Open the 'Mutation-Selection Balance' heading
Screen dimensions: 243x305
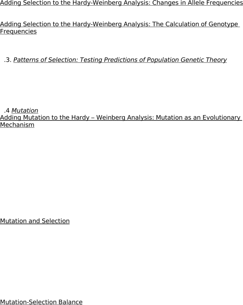point(41,302)
